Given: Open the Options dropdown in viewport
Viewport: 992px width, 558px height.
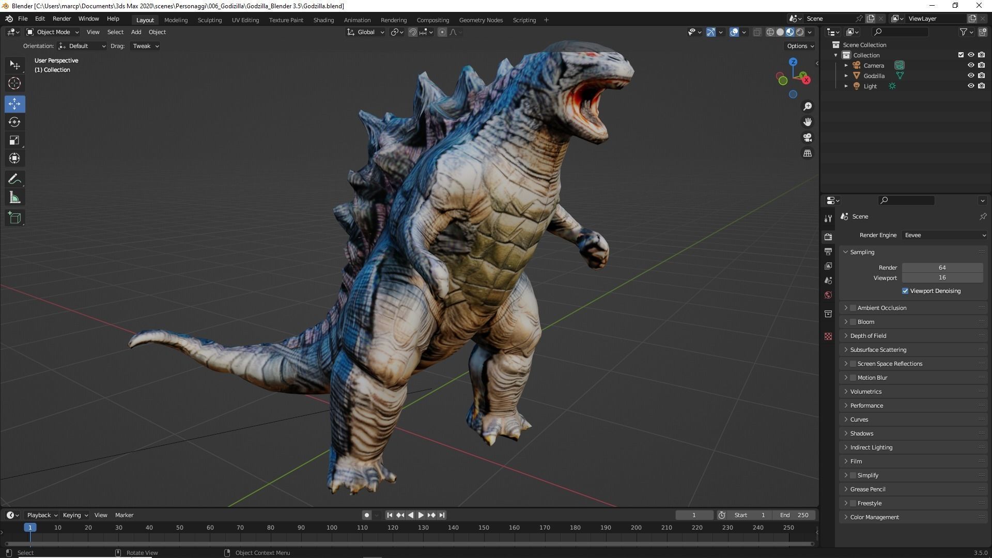Looking at the screenshot, I should click(800, 46).
